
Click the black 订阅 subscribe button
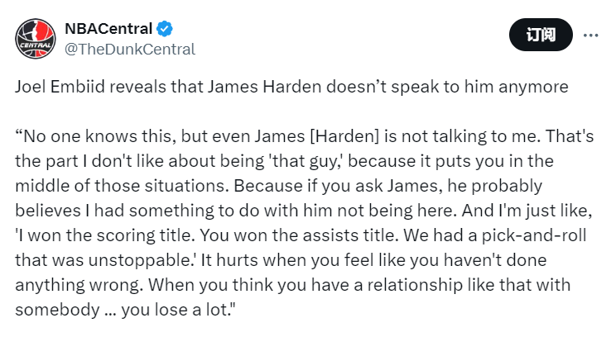(x=541, y=35)
